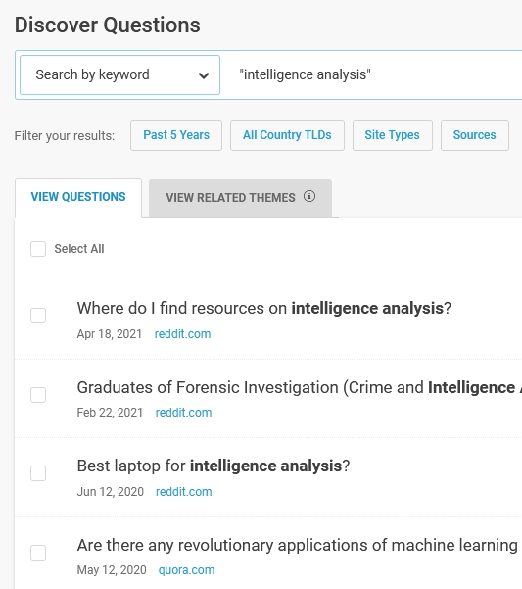This screenshot has height=589, width=522.
Task: Click the chevron arrow in Search by keyword
Action: click(204, 75)
